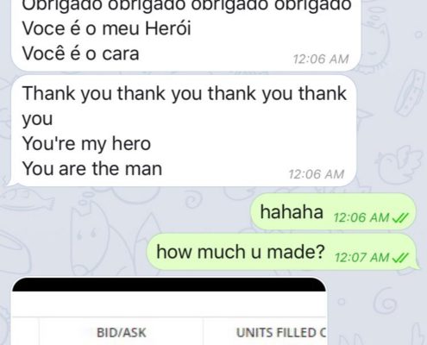This screenshot has width=427, height=345.
Task: Click the 'hahaha' message bubble
Action: click(x=333, y=212)
